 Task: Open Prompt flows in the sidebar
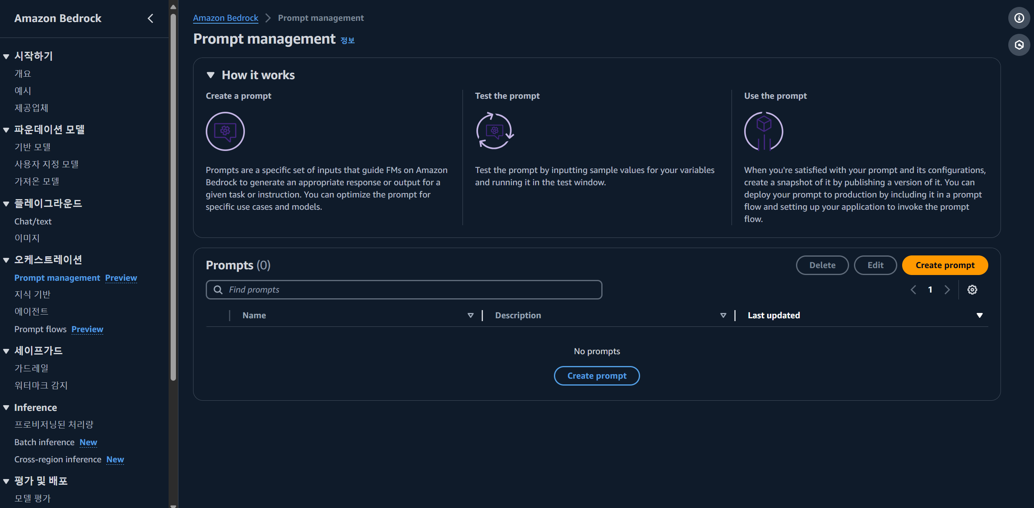click(x=40, y=329)
